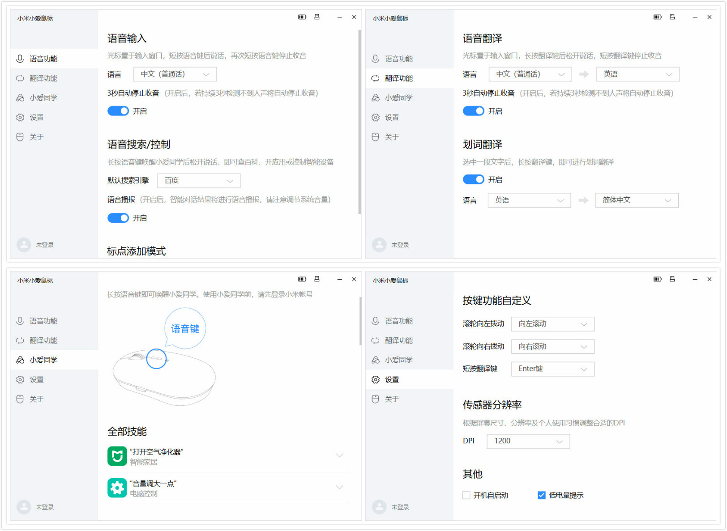Open 语音功能 tab in top-left window
Image resolution: width=727 pixels, height=531 pixels.
coord(54,59)
